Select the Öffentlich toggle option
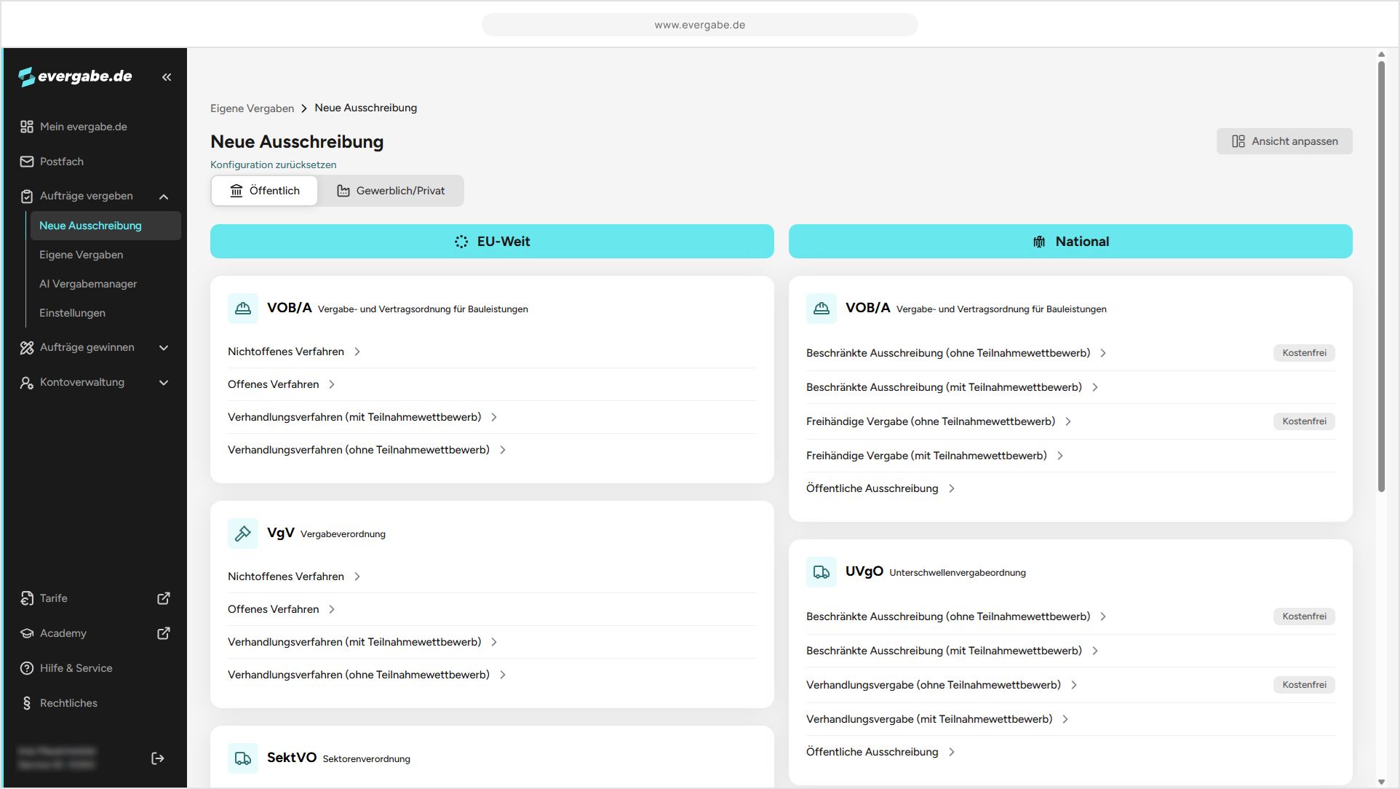Screen dimensions: 1400x789 click(265, 191)
